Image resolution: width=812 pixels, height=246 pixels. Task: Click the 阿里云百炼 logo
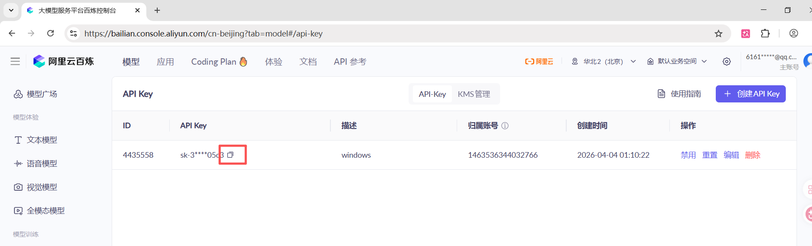coord(64,61)
